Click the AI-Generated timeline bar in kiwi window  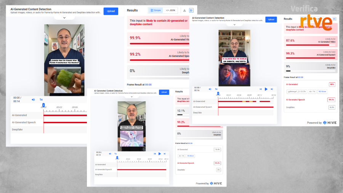(65, 115)
